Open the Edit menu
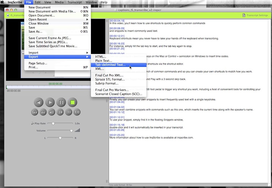The width and height of the screenshot is (272, 188). pos(38,2)
